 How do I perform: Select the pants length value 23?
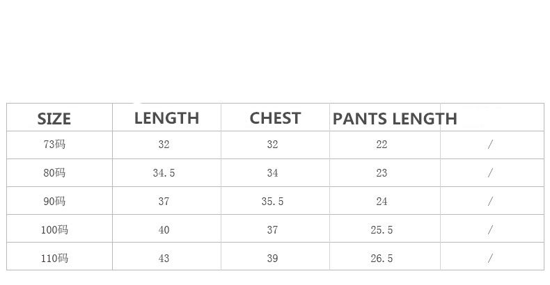[x=382, y=173]
